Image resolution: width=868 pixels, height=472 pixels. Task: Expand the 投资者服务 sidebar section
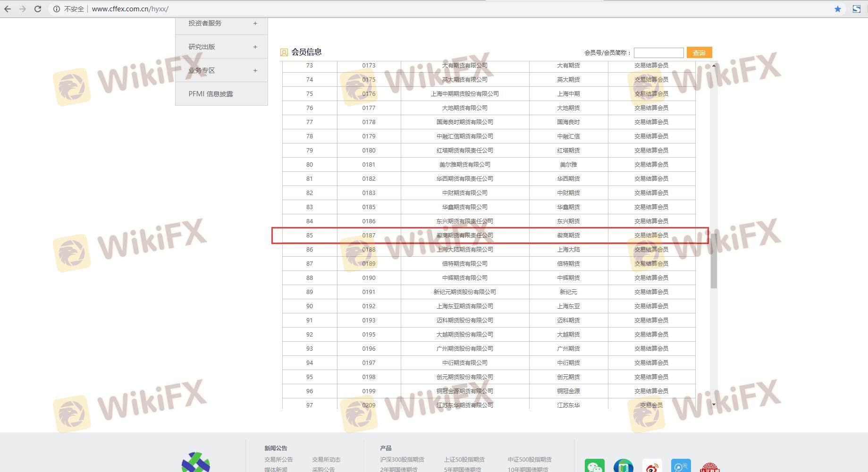255,23
